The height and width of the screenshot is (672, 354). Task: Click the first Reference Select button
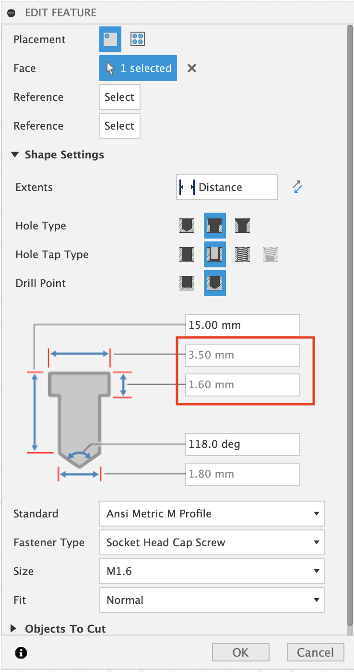click(119, 97)
